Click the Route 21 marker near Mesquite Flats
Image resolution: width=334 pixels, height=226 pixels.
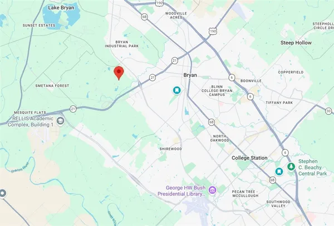click(73, 109)
